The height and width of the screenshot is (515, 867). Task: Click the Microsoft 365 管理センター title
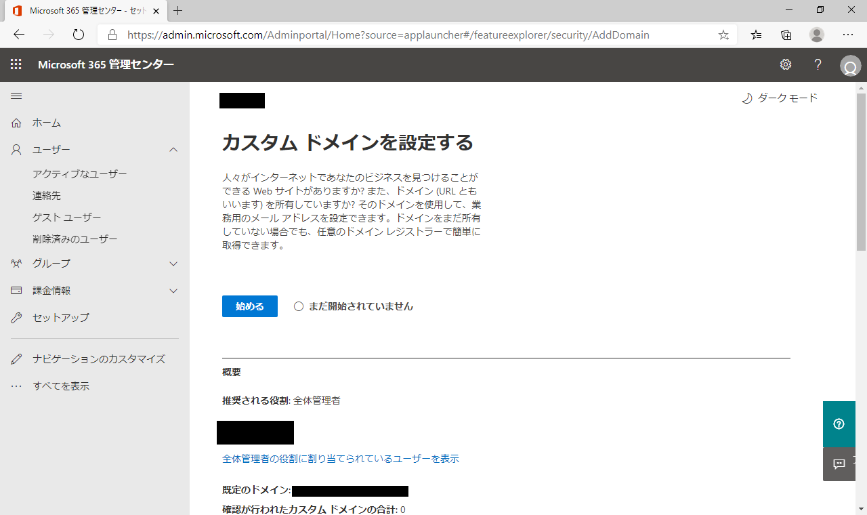click(x=106, y=64)
